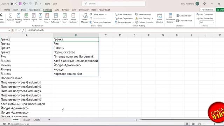Click the Comments button
Image resolution: width=224 pixels, height=126 pixels.
[x=207, y=10]
